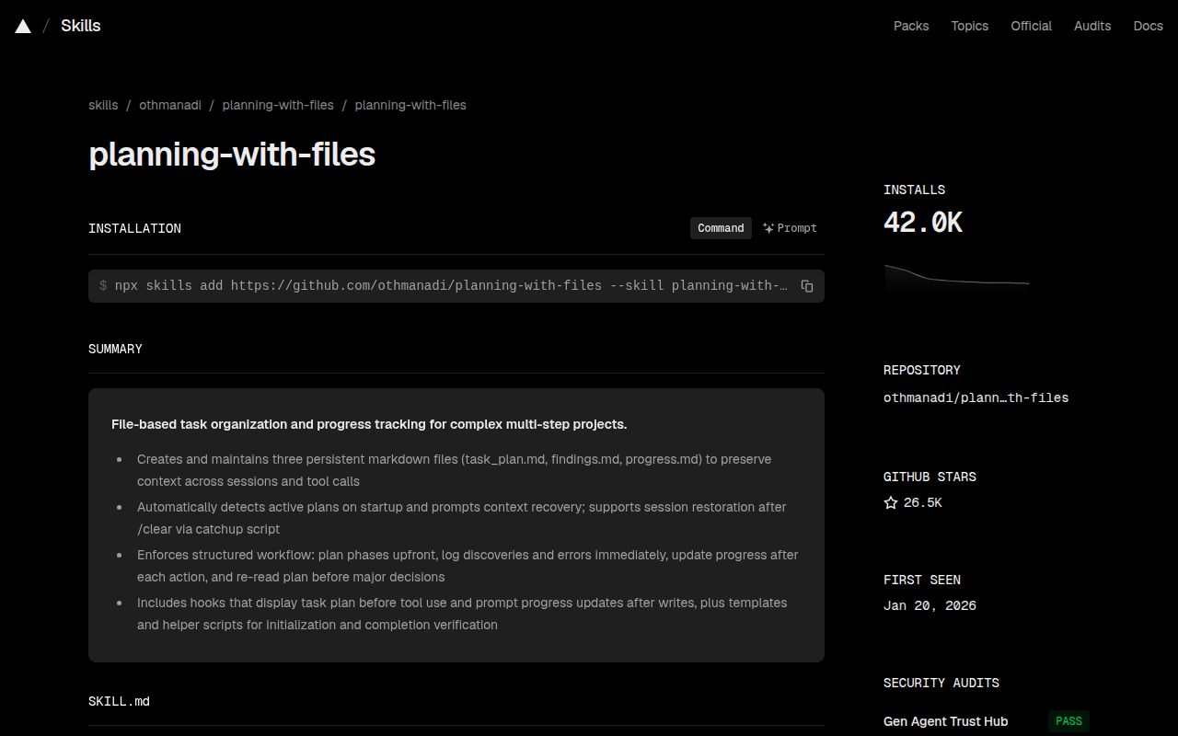
Task: Click the SECURITY AUDITS heading
Action: tap(941, 683)
